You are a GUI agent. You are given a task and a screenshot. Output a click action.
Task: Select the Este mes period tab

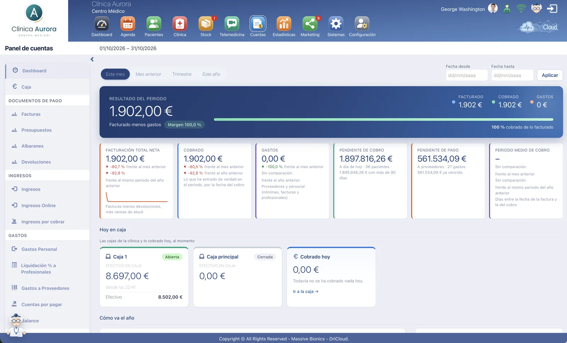(x=115, y=74)
